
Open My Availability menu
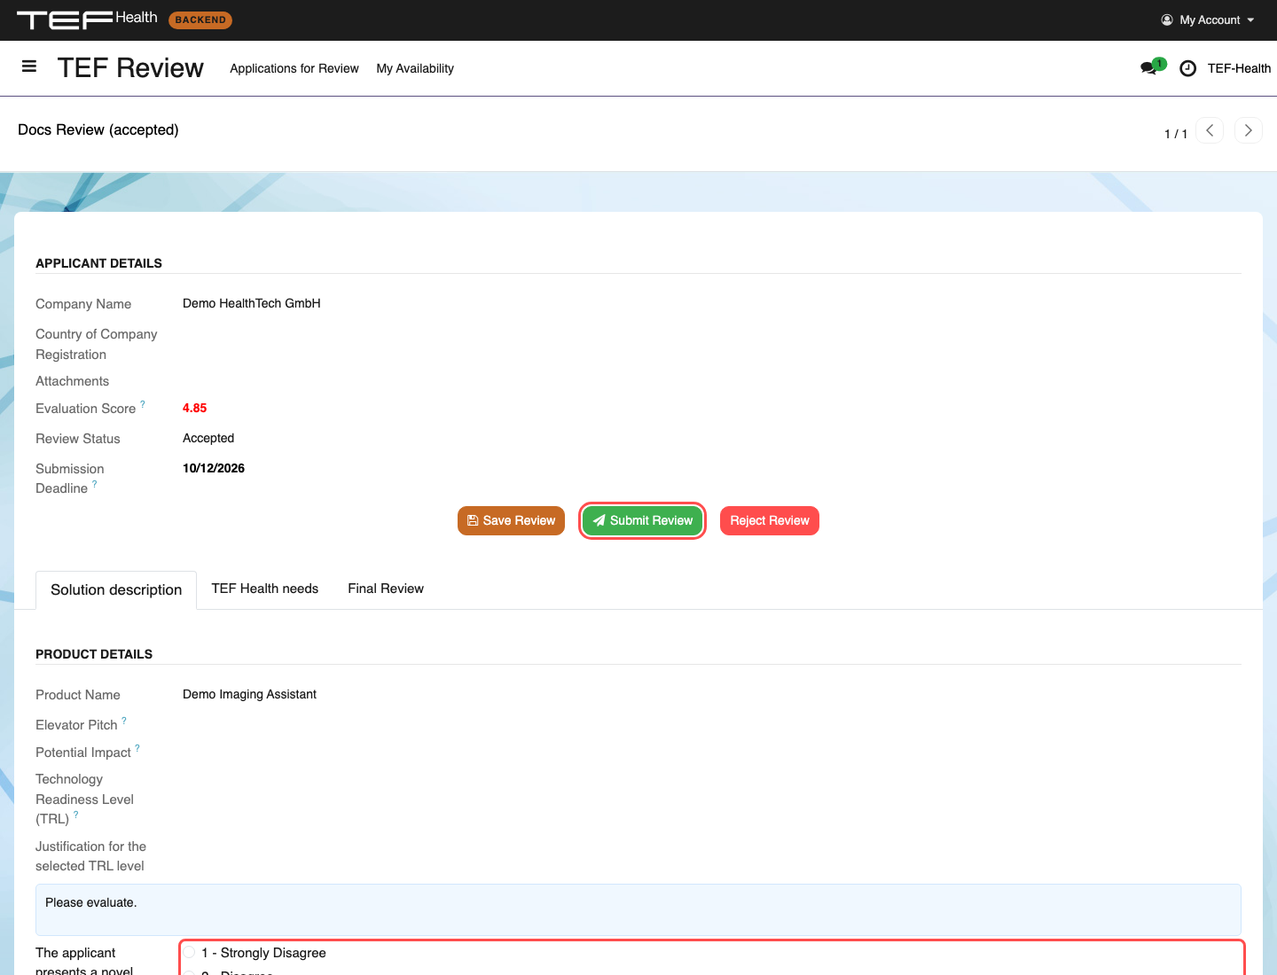click(x=415, y=68)
